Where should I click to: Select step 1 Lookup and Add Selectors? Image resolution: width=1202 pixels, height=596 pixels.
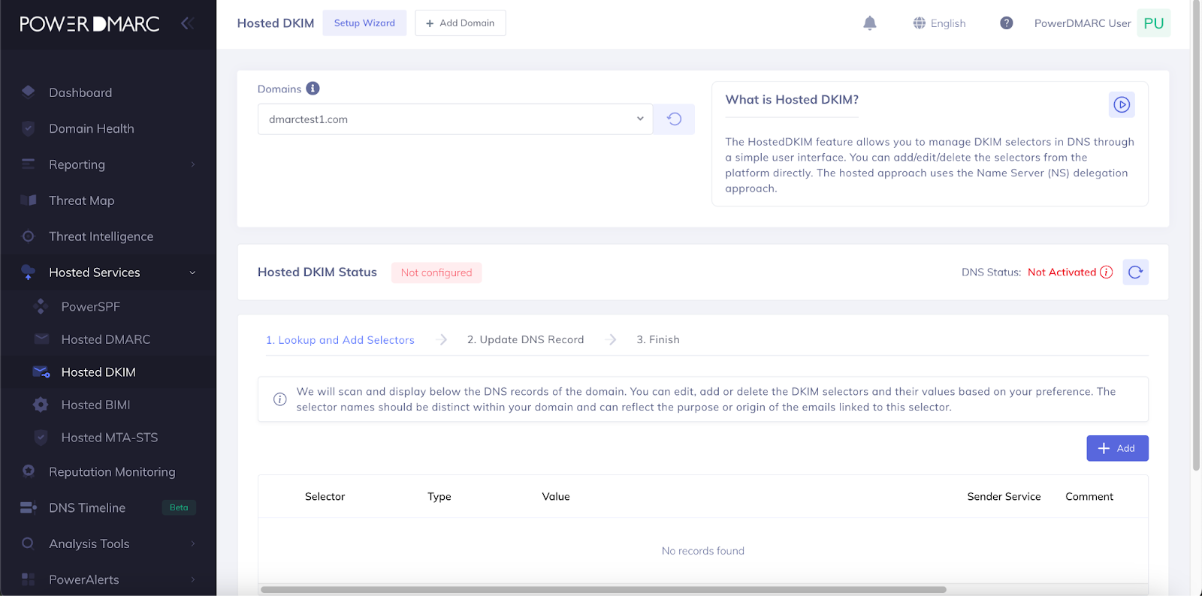340,340
